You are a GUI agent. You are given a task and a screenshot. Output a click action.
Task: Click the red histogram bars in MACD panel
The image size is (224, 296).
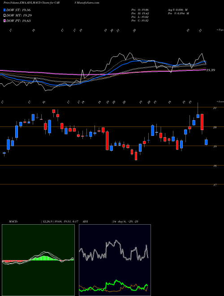[14, 261]
